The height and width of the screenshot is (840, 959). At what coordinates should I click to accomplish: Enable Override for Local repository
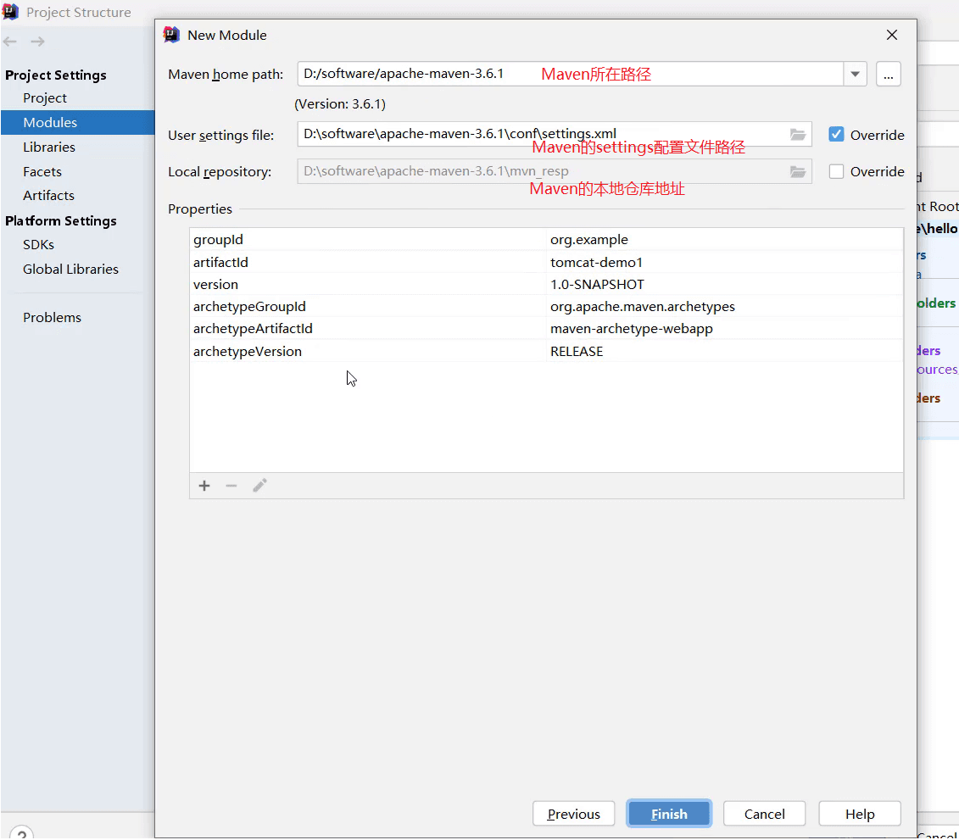[837, 172]
